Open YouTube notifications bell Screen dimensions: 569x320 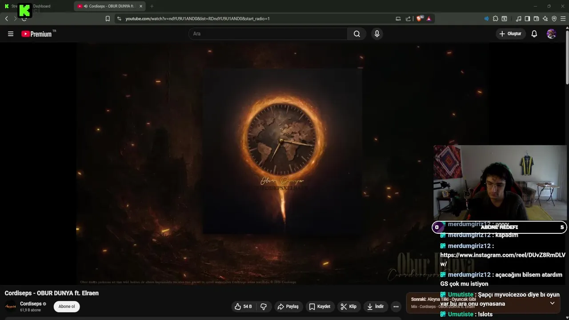click(534, 34)
